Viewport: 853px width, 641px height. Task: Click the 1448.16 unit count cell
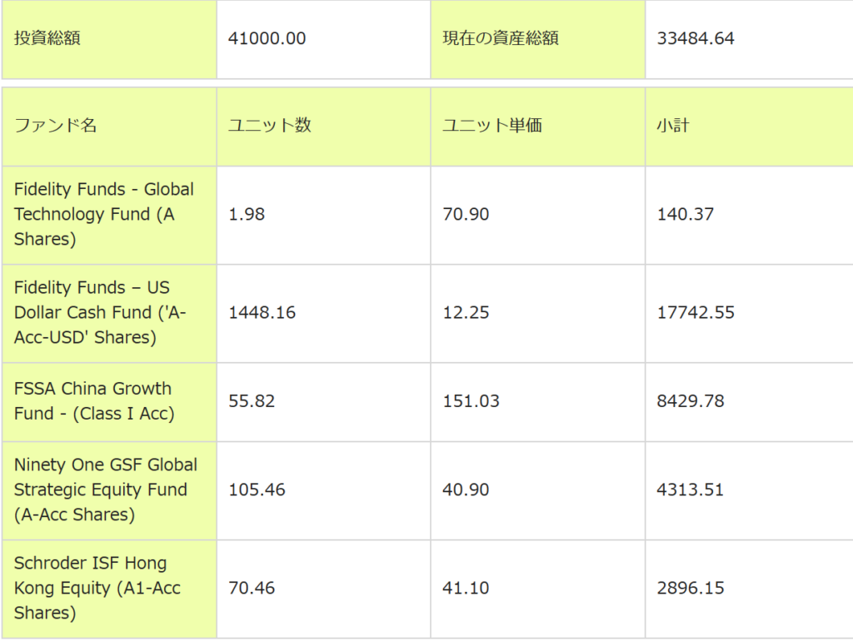(262, 313)
